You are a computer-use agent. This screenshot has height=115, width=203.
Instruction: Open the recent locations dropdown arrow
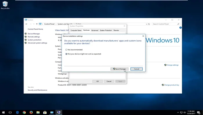coord(34,24)
